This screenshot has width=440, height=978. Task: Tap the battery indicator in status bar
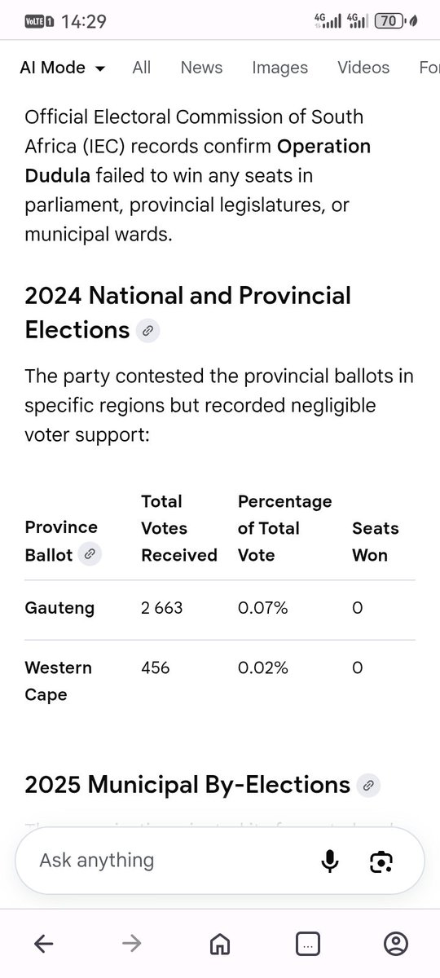coord(389,21)
